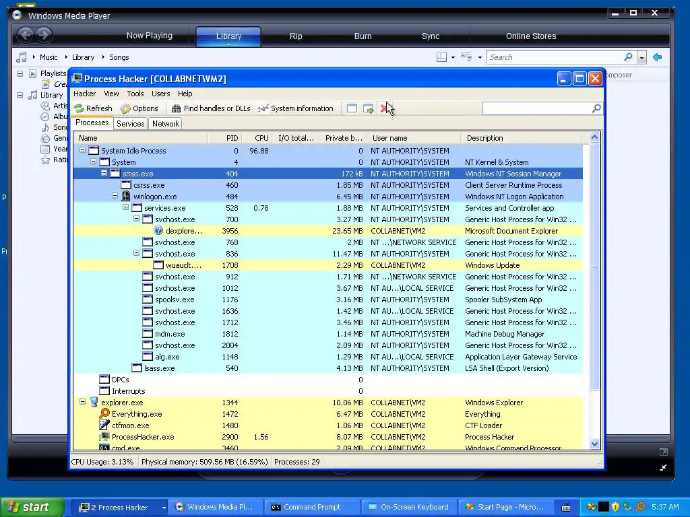The image size is (690, 517).
Task: Click the taskbar keyboard icon near tray
Action: [x=566, y=508]
